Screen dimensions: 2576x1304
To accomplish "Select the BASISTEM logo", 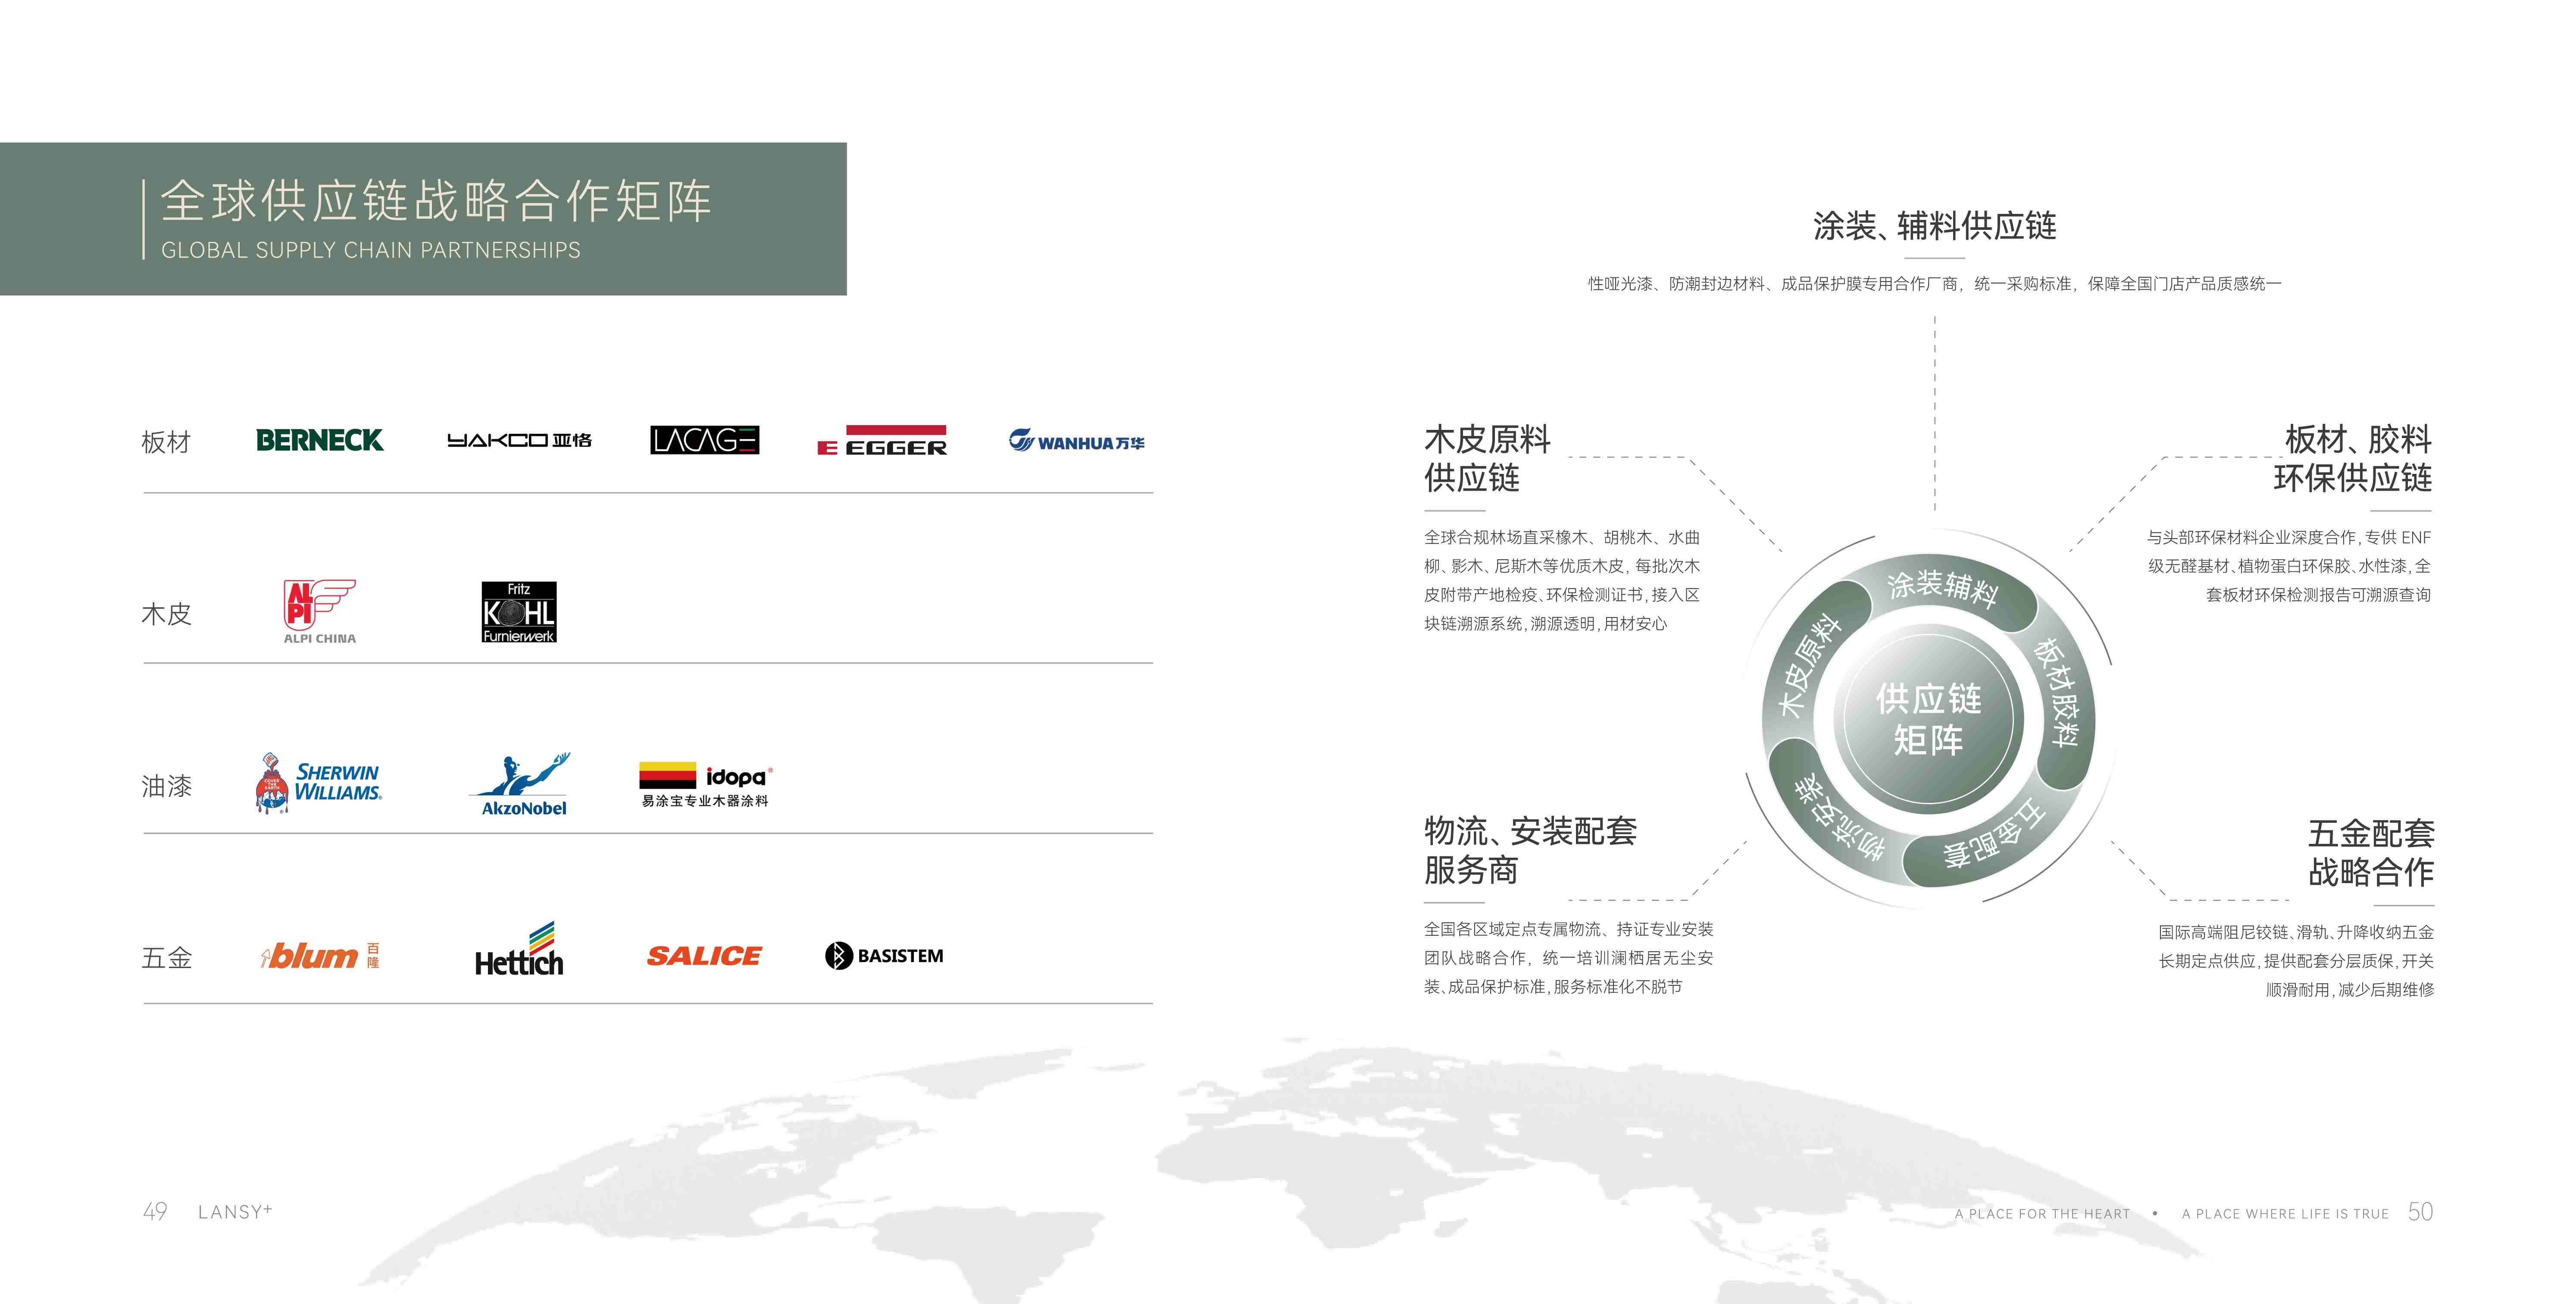I will (884, 956).
